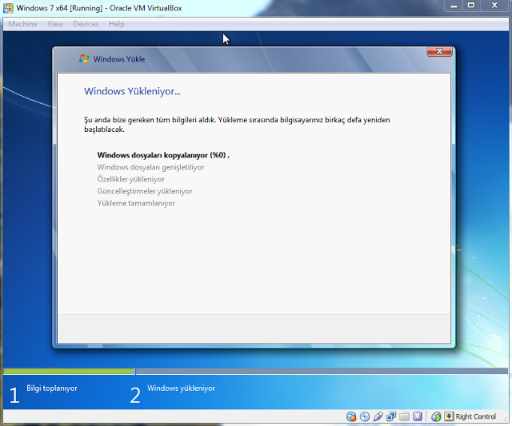Click the video capture status icon

[x=418, y=416]
